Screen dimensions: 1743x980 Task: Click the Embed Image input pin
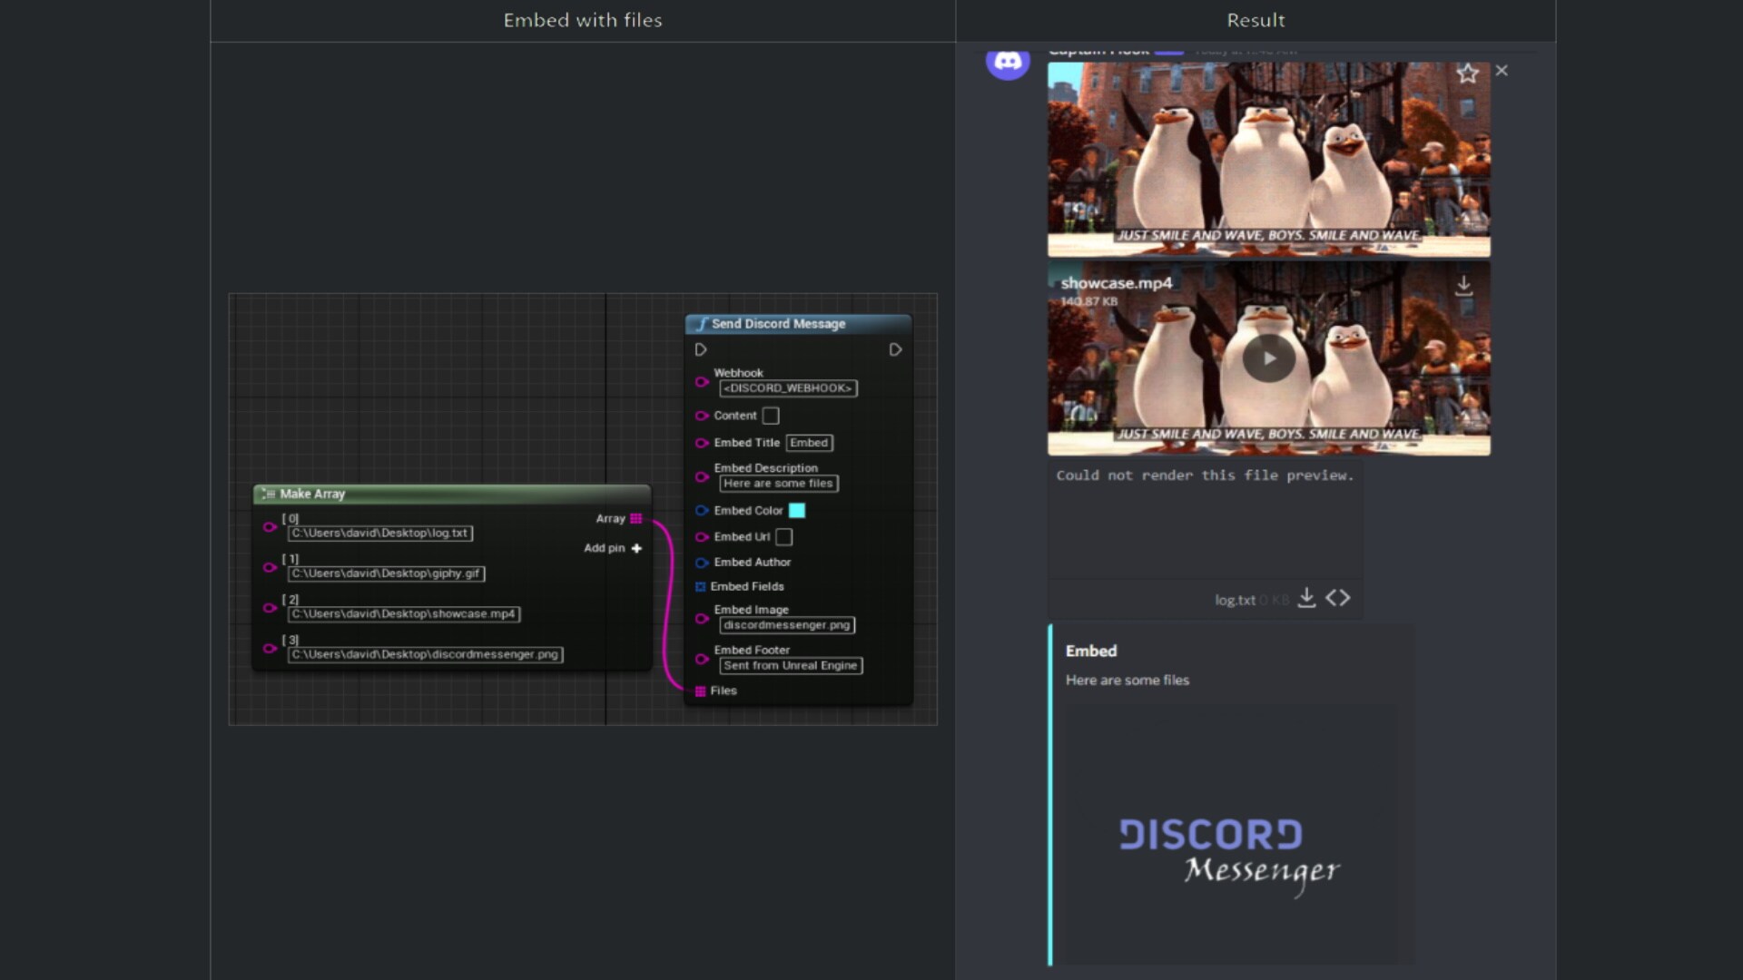point(702,618)
